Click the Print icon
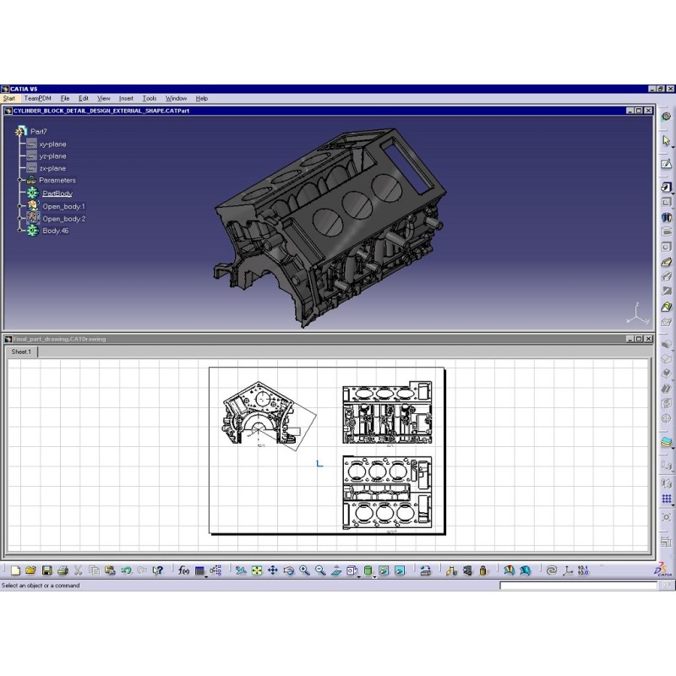This screenshot has height=676, width=676. click(x=63, y=570)
